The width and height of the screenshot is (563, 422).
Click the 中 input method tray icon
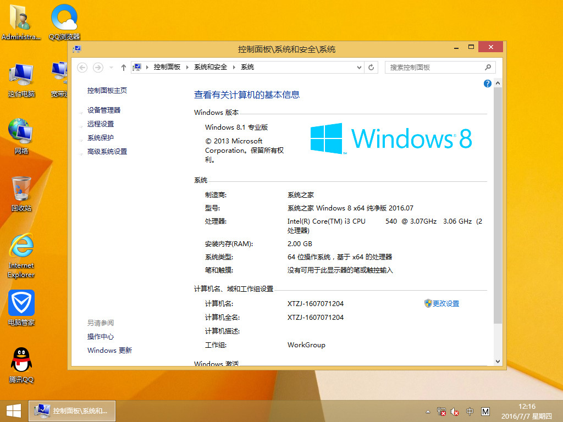[x=469, y=411]
